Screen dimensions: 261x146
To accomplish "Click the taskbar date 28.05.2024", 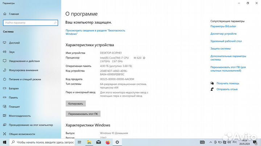I will pos(245,144).
